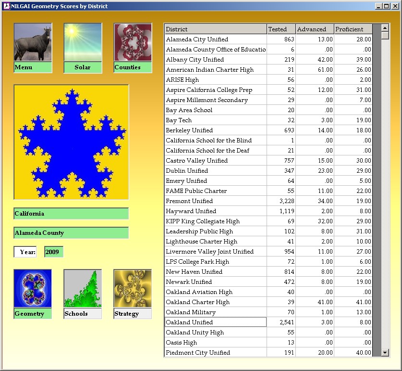Select the California state field
402x371 pixels.
[x=71, y=214]
